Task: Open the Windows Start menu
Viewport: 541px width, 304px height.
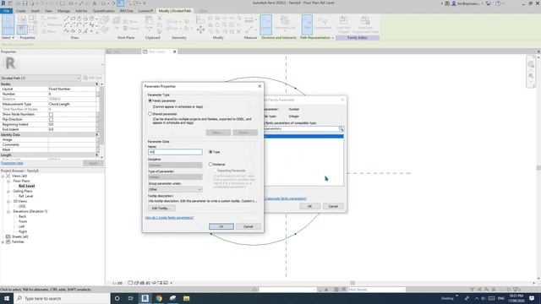Action: (x=7, y=298)
